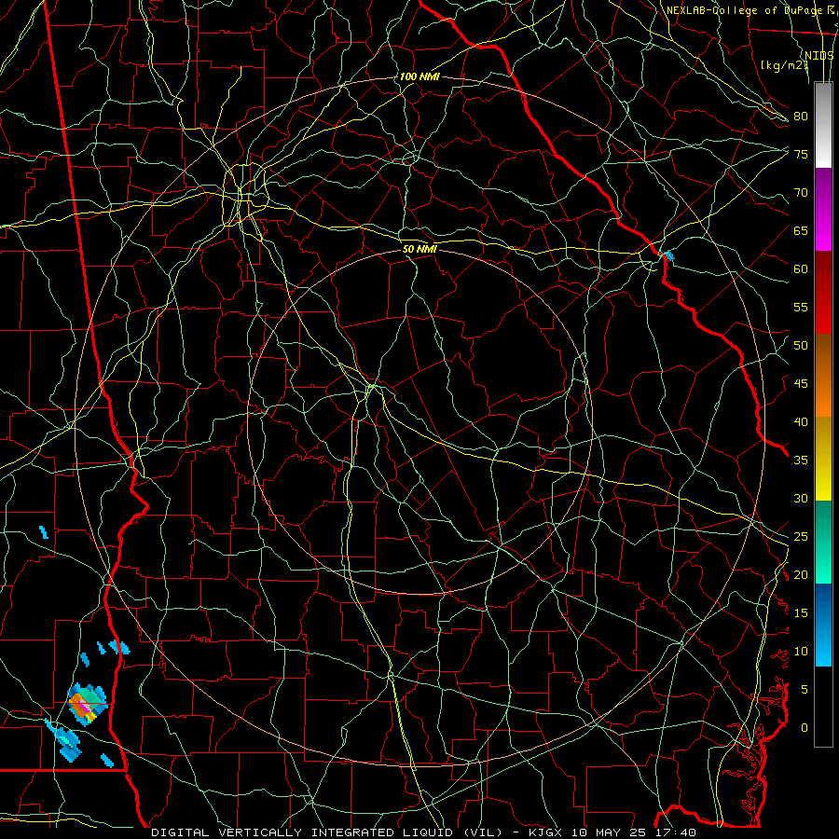839x839 pixels.
Task: Select the yellow segment of color bar
Action: [x=823, y=459]
